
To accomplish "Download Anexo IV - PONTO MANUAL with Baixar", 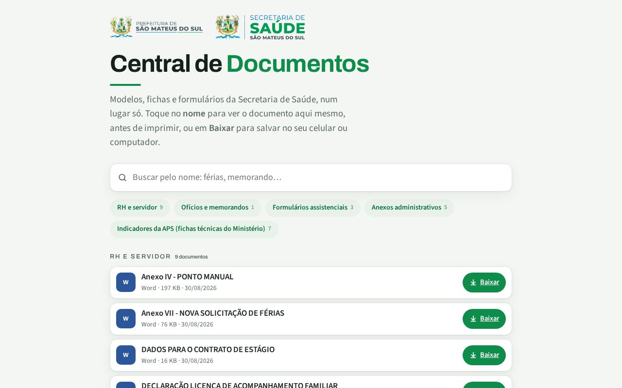I will coord(484,282).
